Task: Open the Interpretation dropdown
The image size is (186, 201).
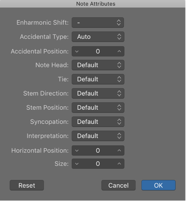Action: click(98, 136)
